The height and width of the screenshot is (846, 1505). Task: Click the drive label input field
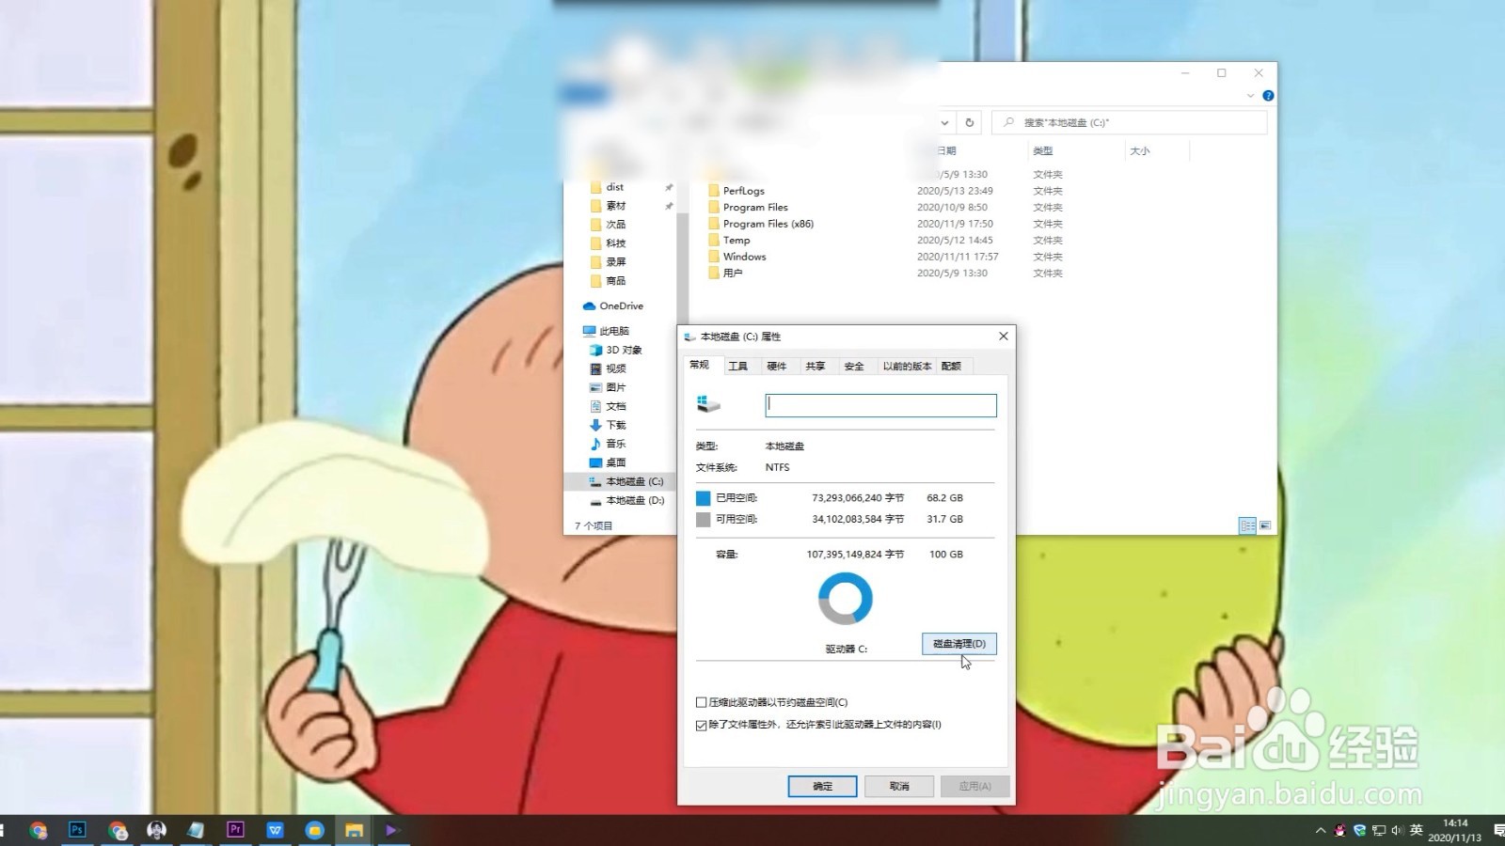pos(880,405)
